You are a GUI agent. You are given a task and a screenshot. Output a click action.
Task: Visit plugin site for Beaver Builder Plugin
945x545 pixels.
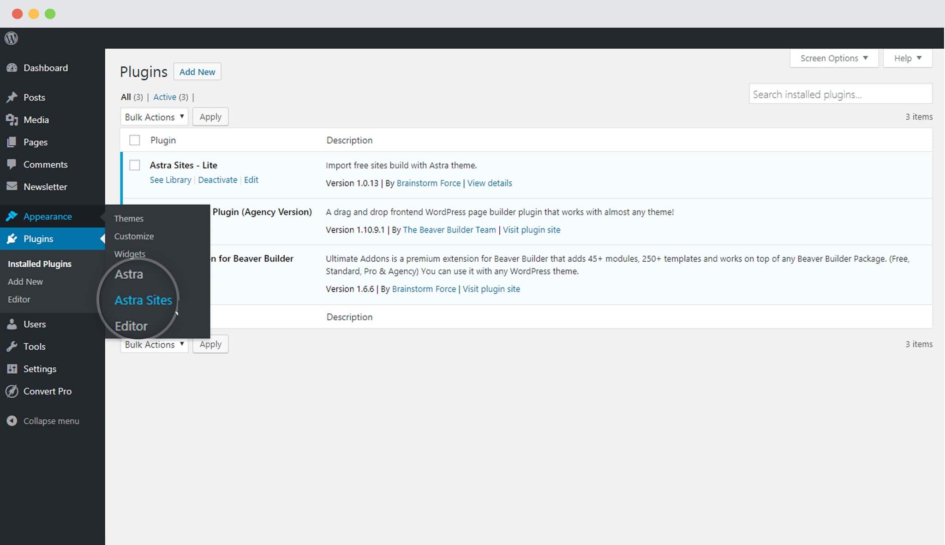click(x=532, y=230)
